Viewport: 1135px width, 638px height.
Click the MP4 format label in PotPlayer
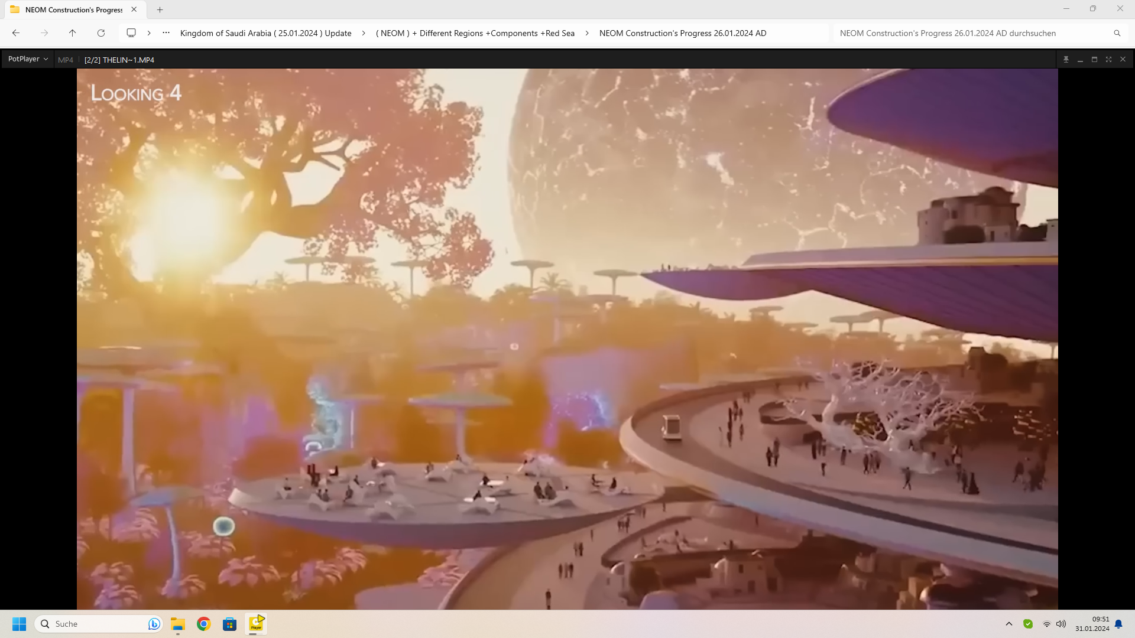[x=66, y=60]
